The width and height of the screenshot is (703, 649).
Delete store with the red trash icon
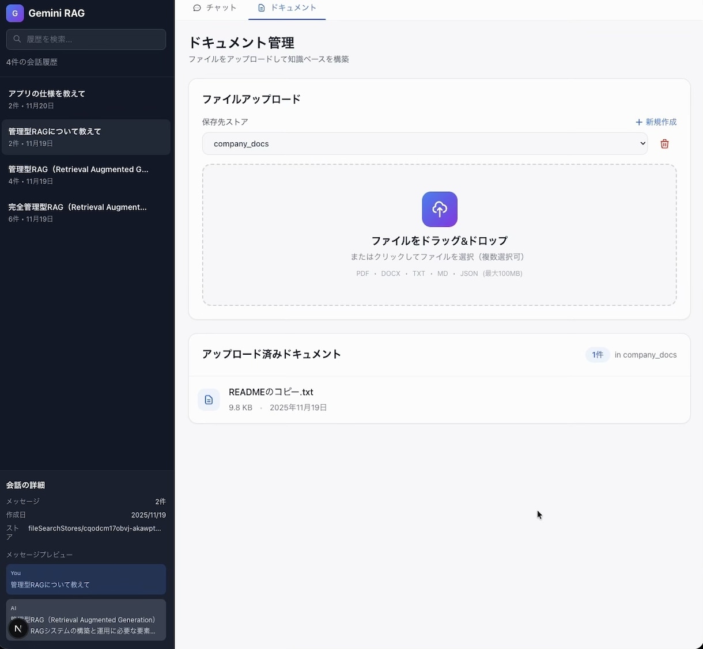664,144
